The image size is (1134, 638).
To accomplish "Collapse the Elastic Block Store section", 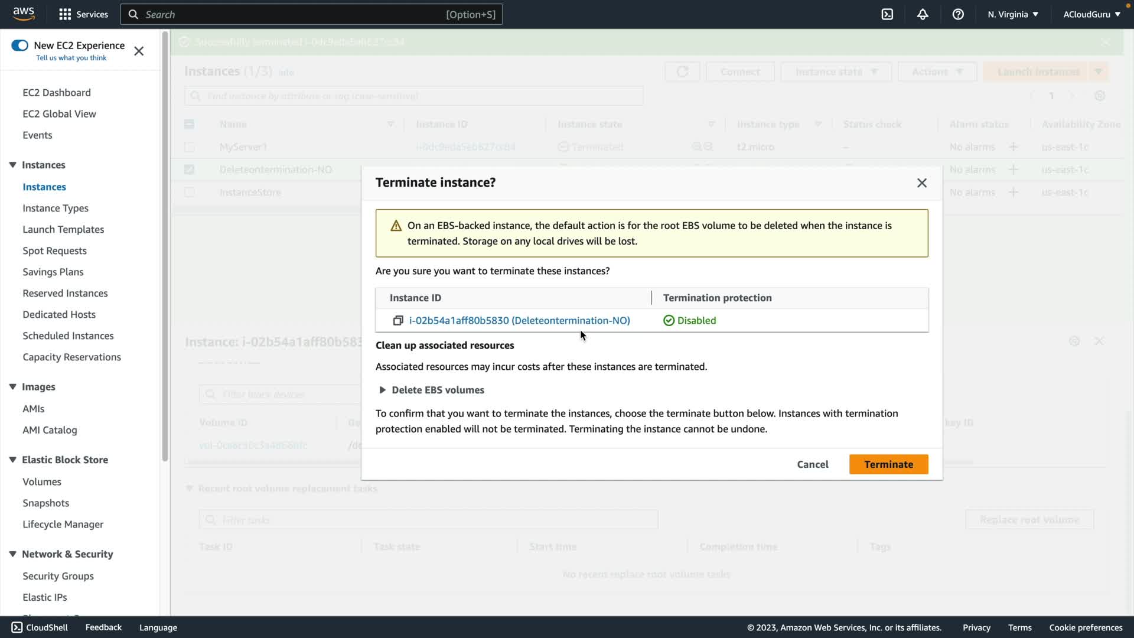I will [x=12, y=460].
